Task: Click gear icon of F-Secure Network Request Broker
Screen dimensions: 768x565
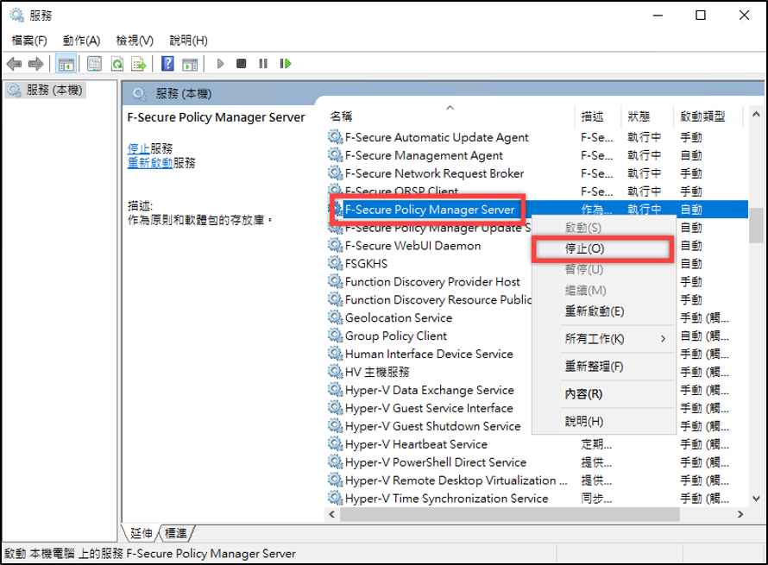Action: (x=335, y=173)
